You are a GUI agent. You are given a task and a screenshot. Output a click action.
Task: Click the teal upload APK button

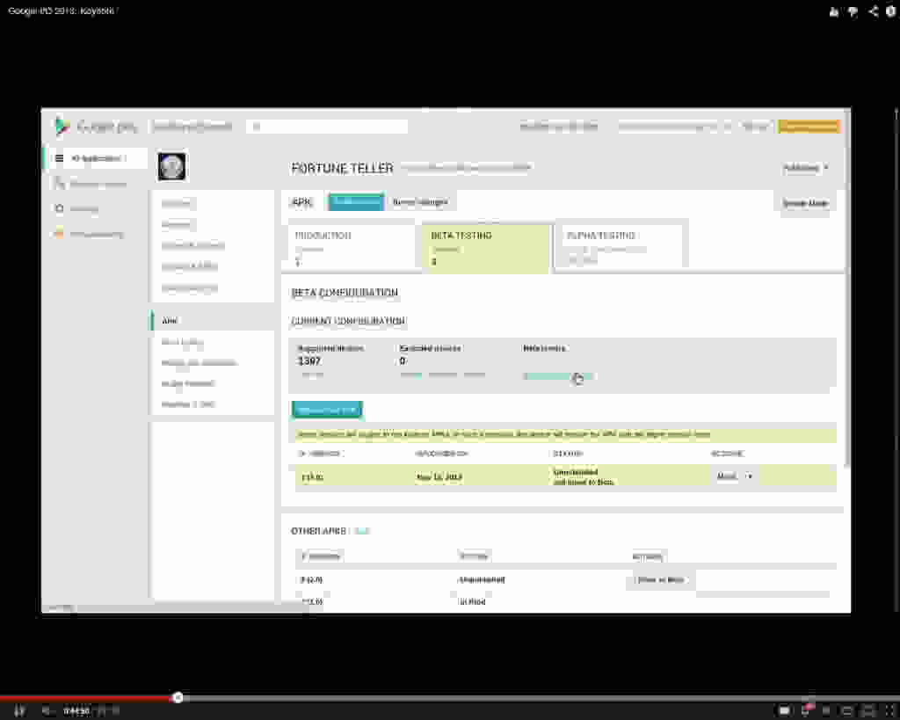pos(327,410)
